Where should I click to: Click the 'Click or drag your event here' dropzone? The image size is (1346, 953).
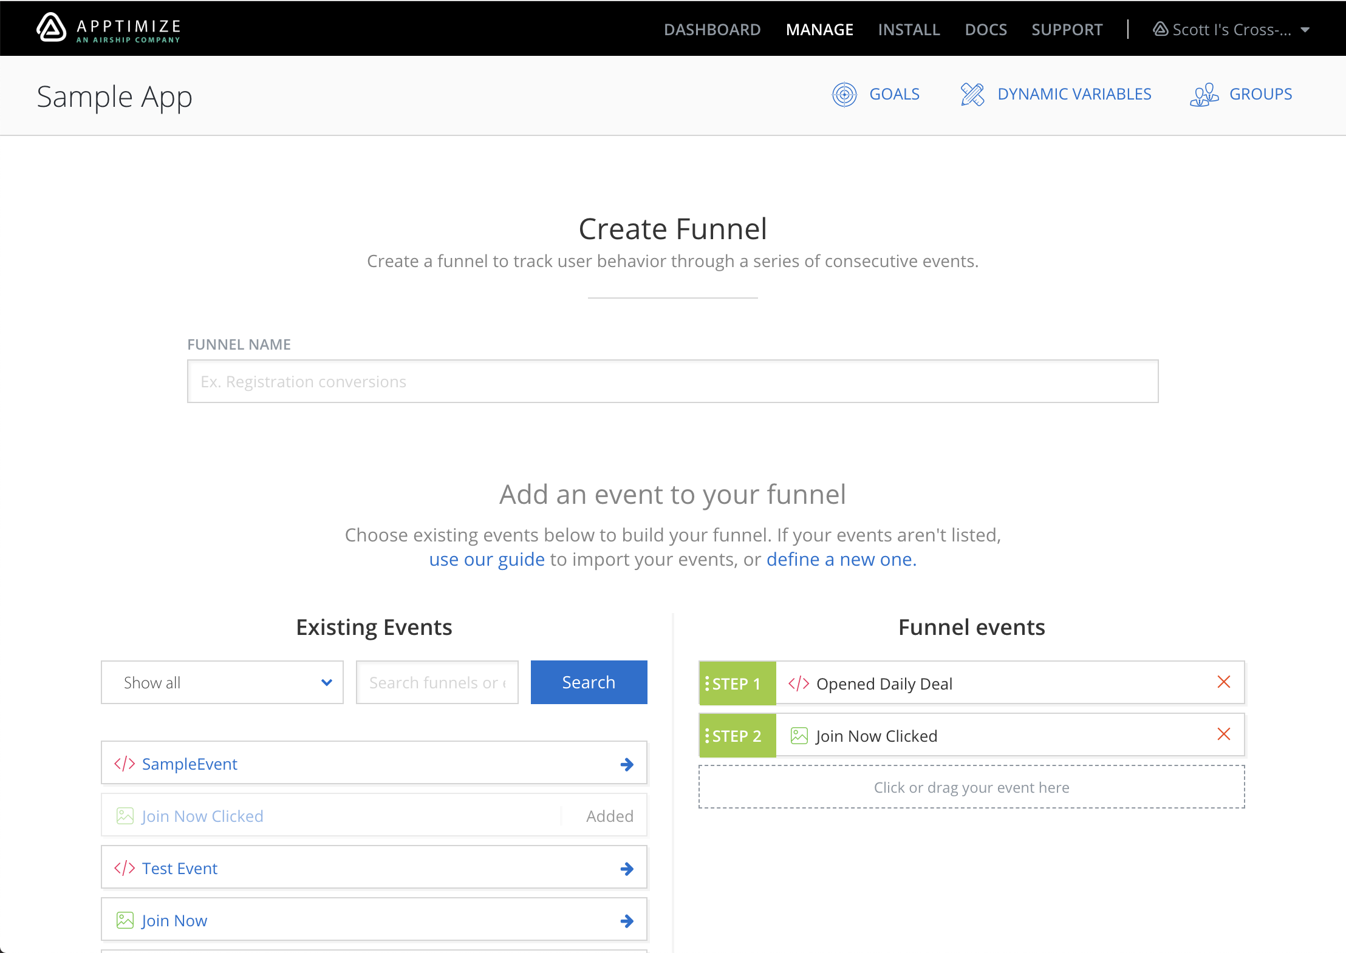972,787
